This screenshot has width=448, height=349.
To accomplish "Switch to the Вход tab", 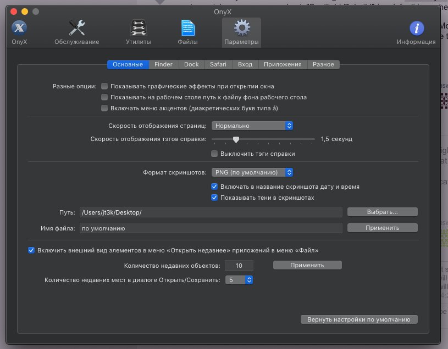I will pos(245,64).
